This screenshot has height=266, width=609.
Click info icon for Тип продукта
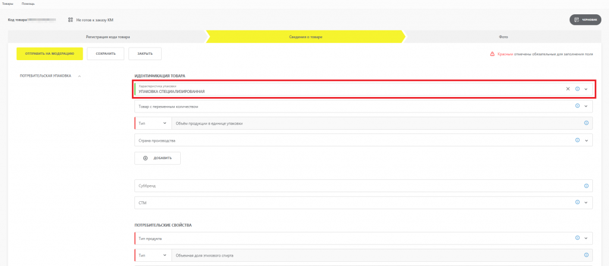pyautogui.click(x=577, y=238)
